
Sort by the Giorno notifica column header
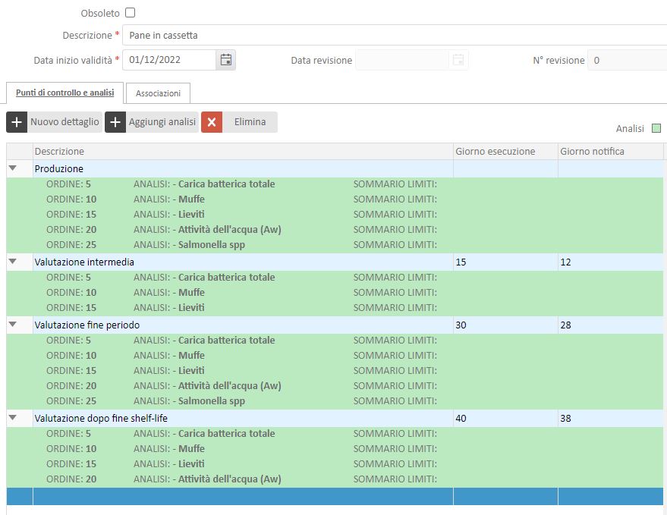tap(611, 152)
